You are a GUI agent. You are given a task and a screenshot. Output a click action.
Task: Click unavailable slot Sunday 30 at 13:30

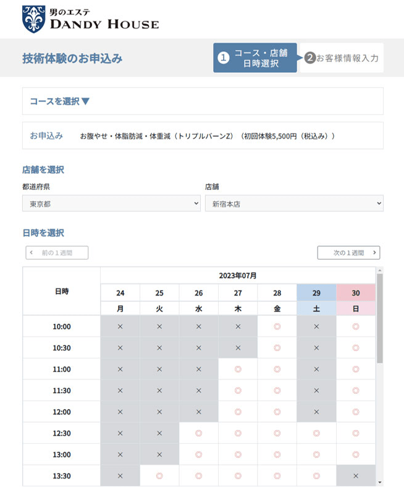coord(355,476)
